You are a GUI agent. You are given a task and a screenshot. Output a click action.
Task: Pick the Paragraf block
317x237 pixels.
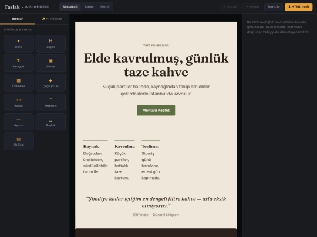(x=18, y=63)
